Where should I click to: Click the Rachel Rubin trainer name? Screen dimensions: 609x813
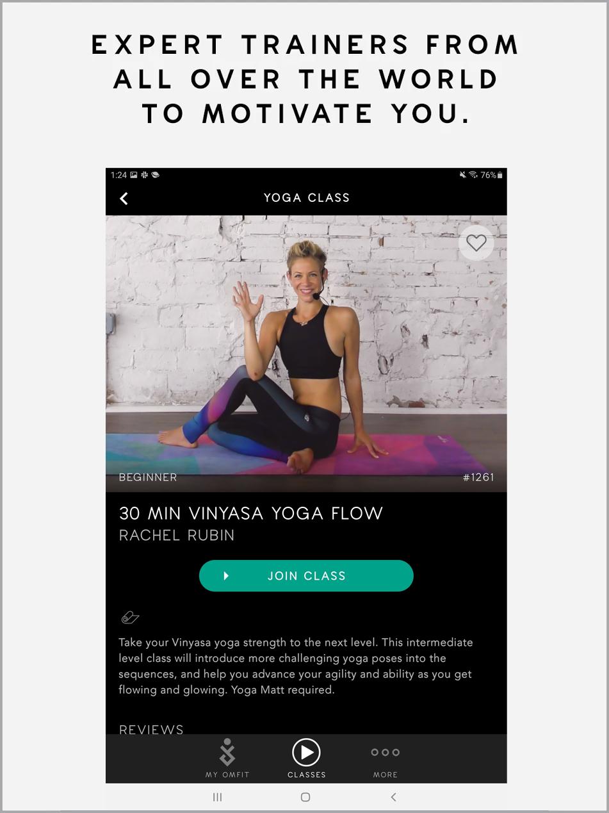[177, 536]
